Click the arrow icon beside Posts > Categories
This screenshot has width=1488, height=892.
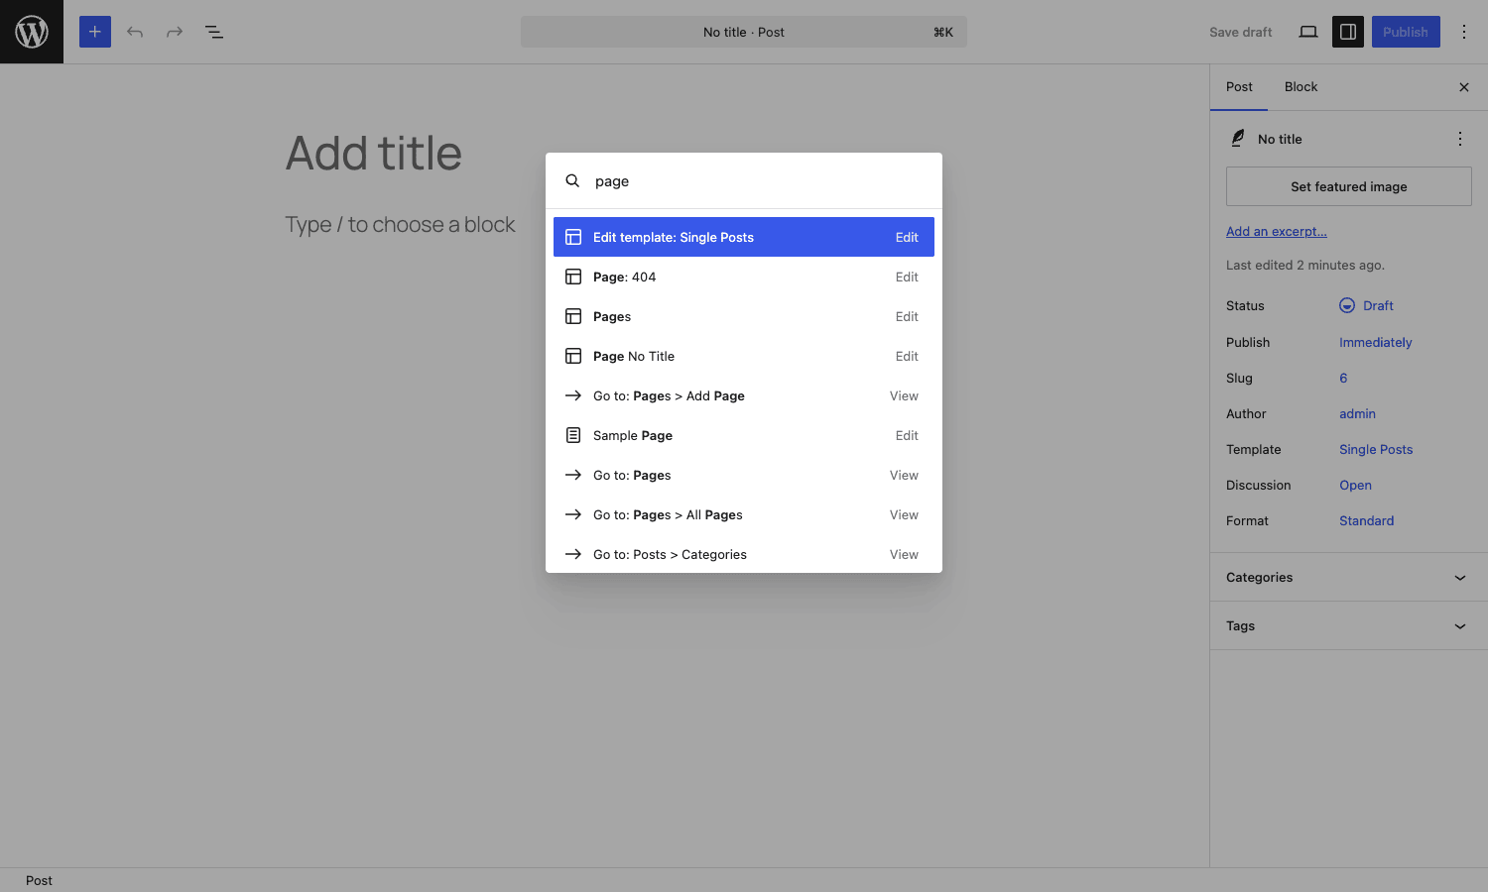click(x=573, y=554)
